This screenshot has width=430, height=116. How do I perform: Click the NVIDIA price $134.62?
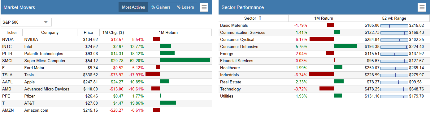90,39
